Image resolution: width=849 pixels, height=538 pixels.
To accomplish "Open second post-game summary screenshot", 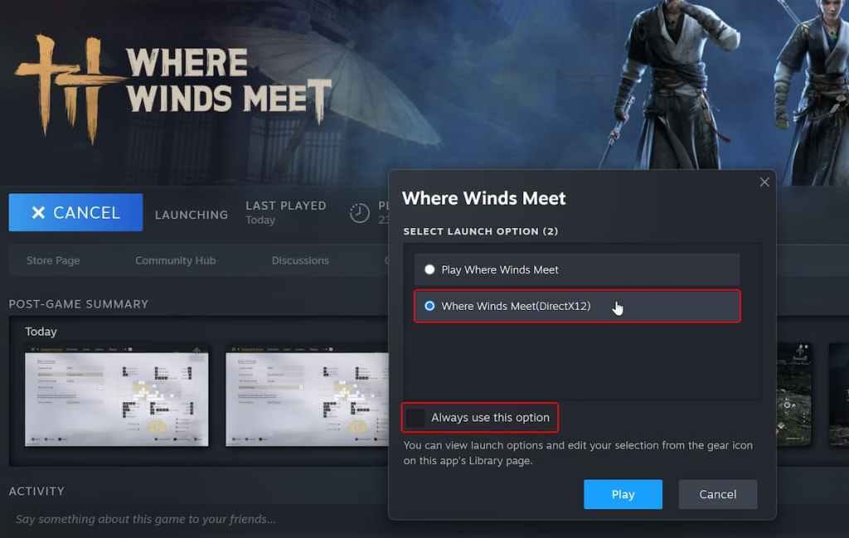I will (x=307, y=397).
